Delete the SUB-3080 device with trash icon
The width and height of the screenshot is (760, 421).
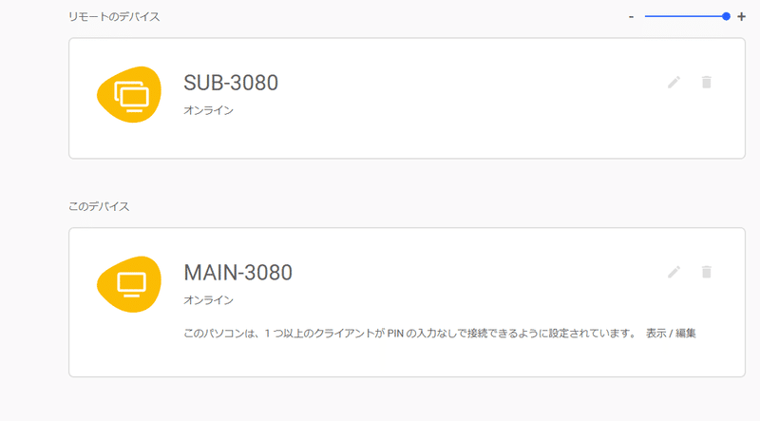(x=707, y=83)
